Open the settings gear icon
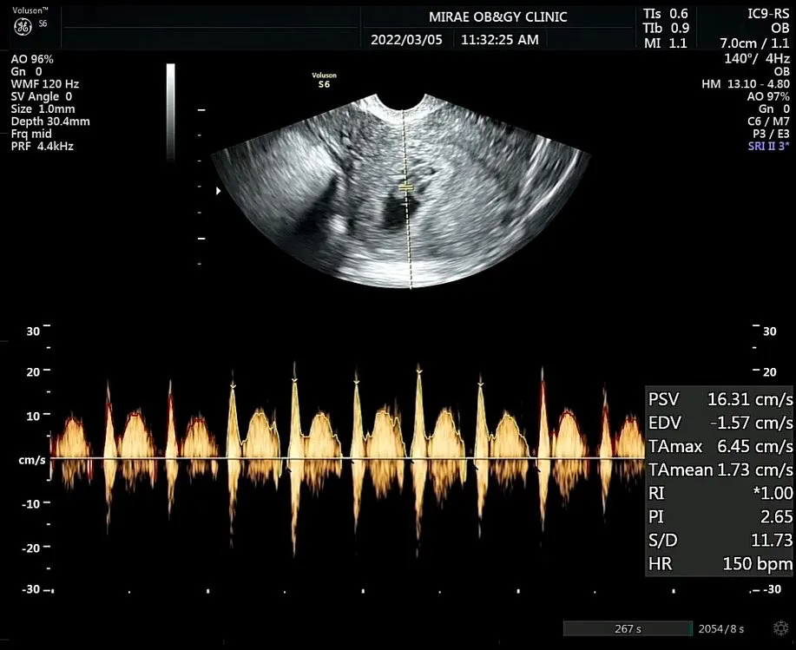 [780, 628]
